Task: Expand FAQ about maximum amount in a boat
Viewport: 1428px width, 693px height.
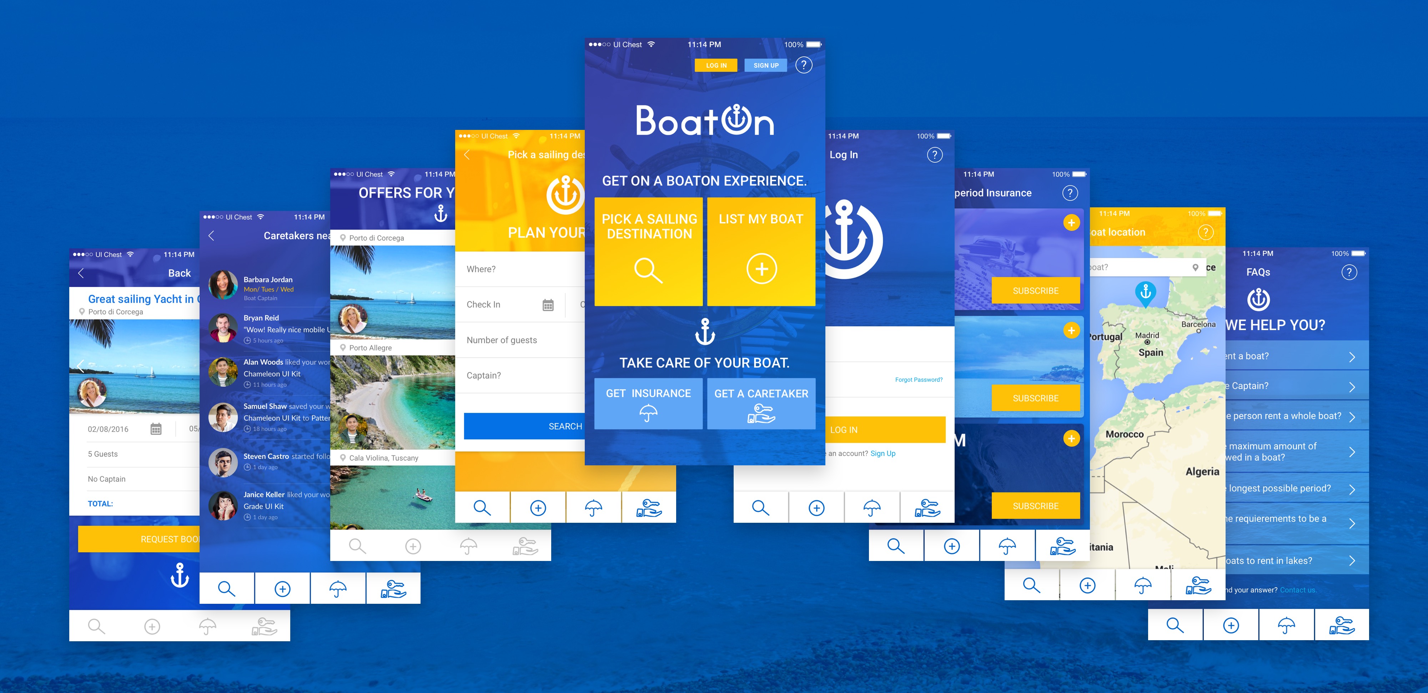Action: coord(1297,452)
